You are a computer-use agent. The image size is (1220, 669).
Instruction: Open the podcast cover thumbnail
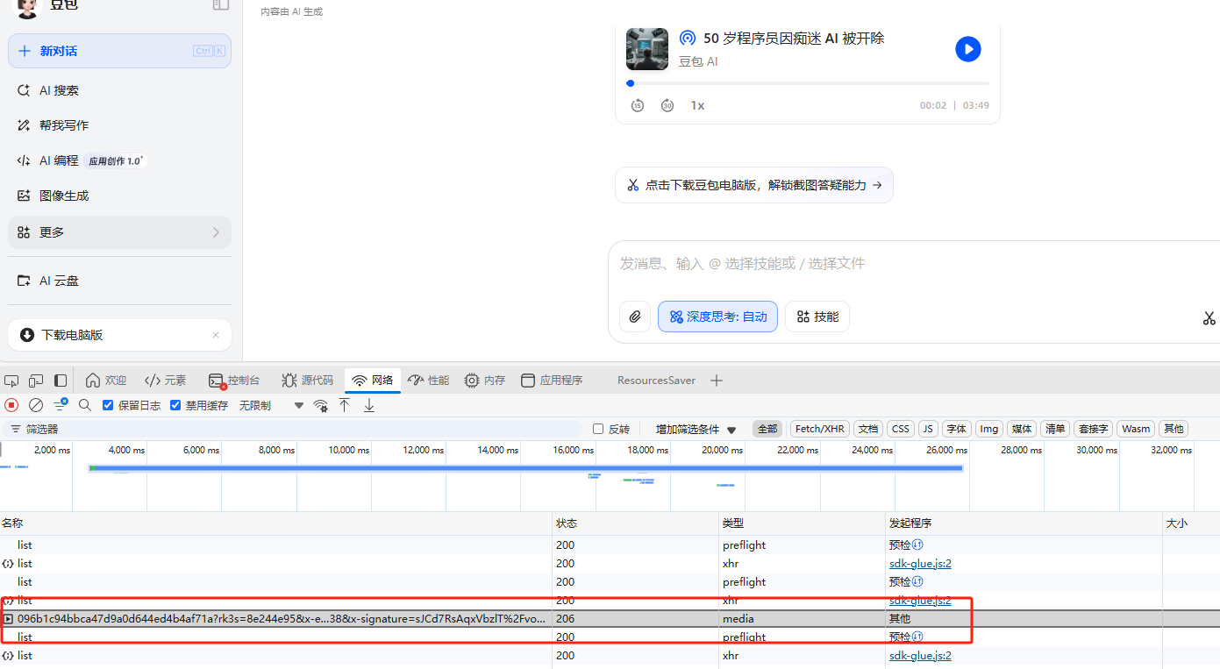point(647,49)
